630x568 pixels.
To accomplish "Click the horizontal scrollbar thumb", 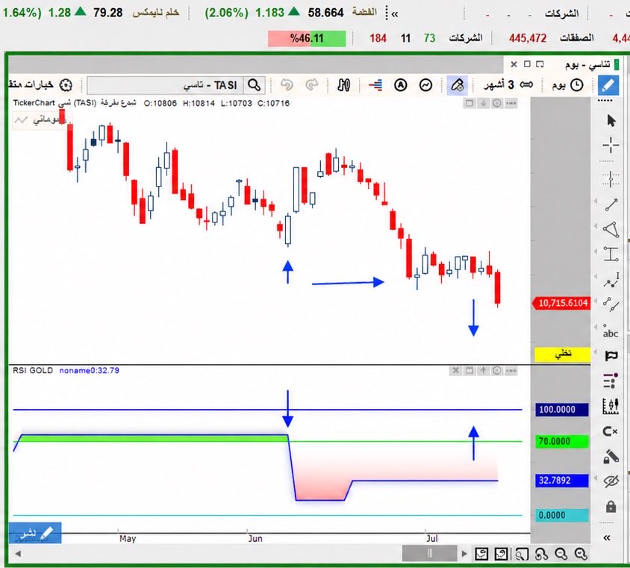I will click(x=429, y=554).
